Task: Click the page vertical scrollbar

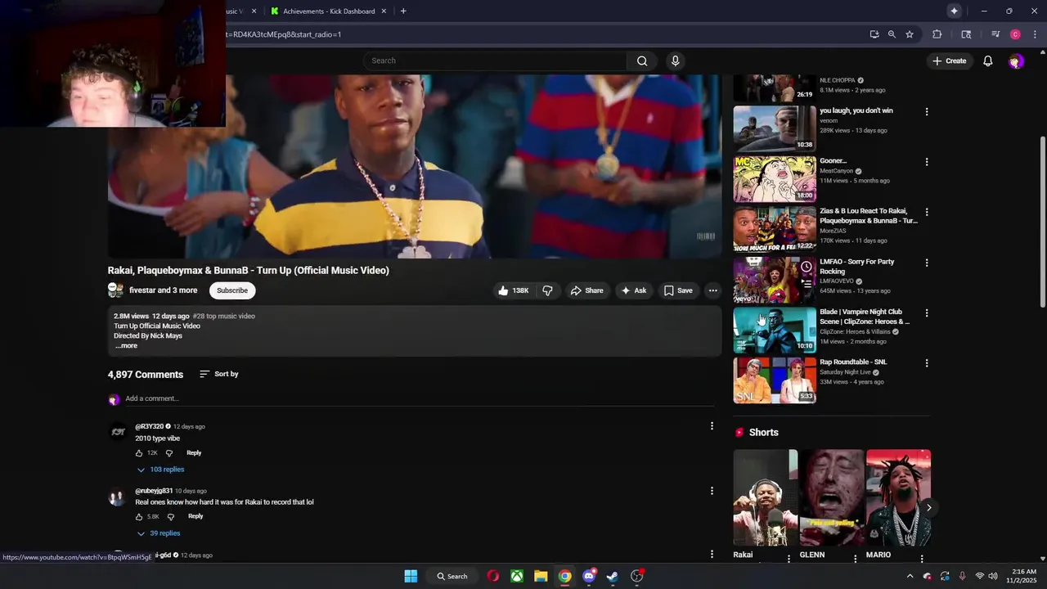Action: pyautogui.click(x=1041, y=221)
